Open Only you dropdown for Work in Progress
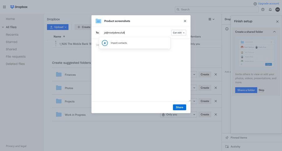 (x=179, y=114)
